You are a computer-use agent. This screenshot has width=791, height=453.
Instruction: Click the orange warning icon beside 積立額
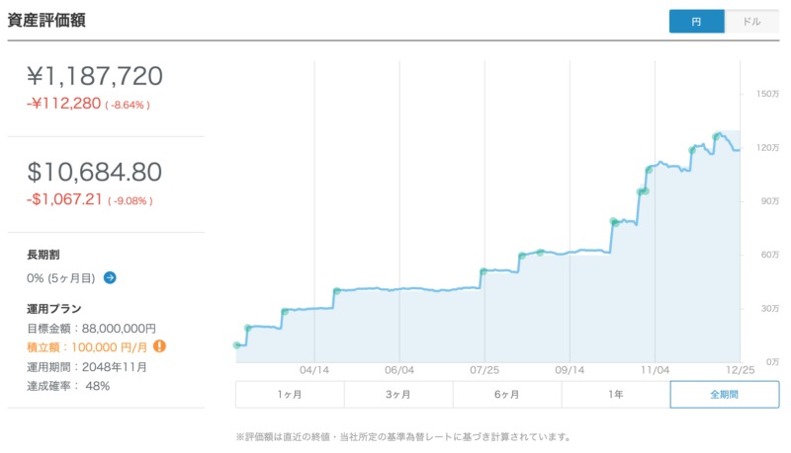pos(159,346)
